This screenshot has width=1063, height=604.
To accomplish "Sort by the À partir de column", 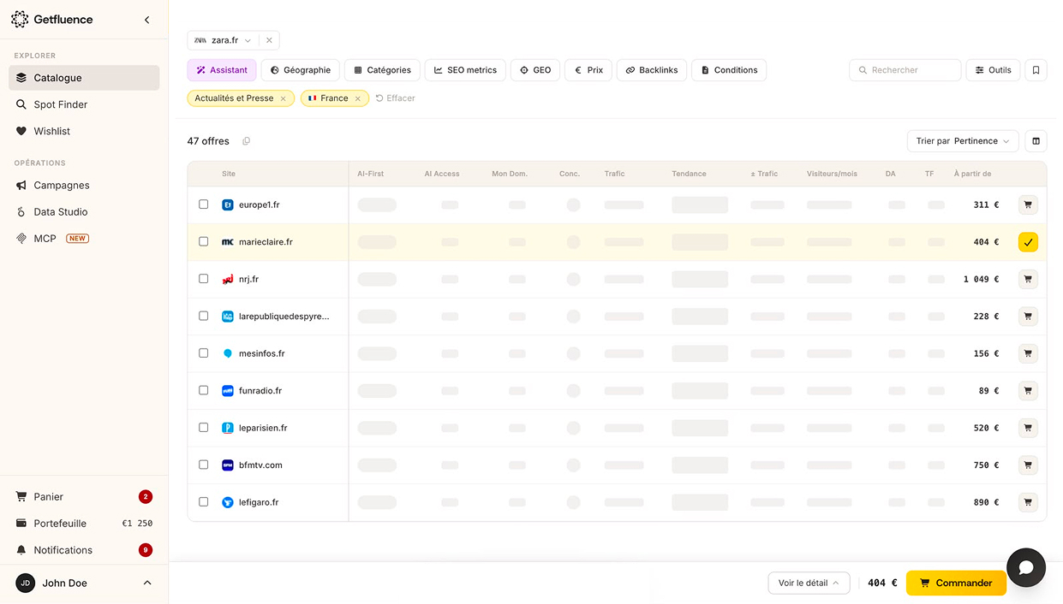I will click(972, 174).
